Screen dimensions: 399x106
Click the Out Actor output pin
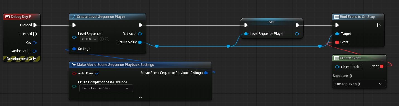click(140, 34)
